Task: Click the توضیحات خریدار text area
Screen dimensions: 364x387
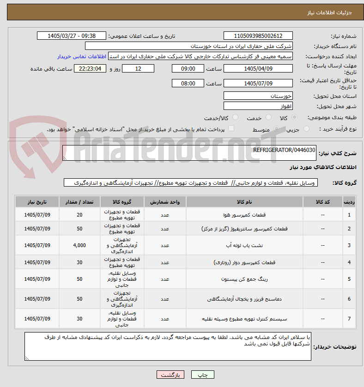Action: coord(168,346)
